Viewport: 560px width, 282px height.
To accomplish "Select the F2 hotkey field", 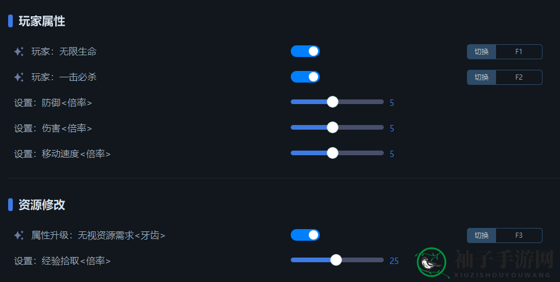I will (519, 77).
